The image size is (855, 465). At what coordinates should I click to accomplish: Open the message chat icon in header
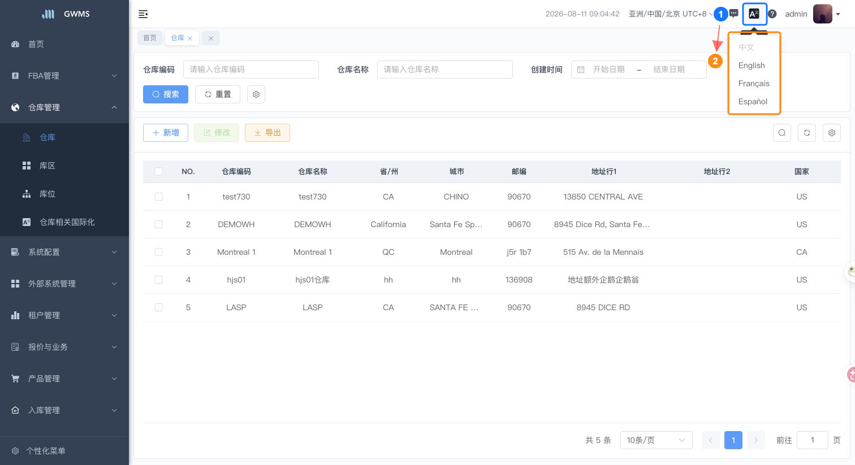coord(734,14)
